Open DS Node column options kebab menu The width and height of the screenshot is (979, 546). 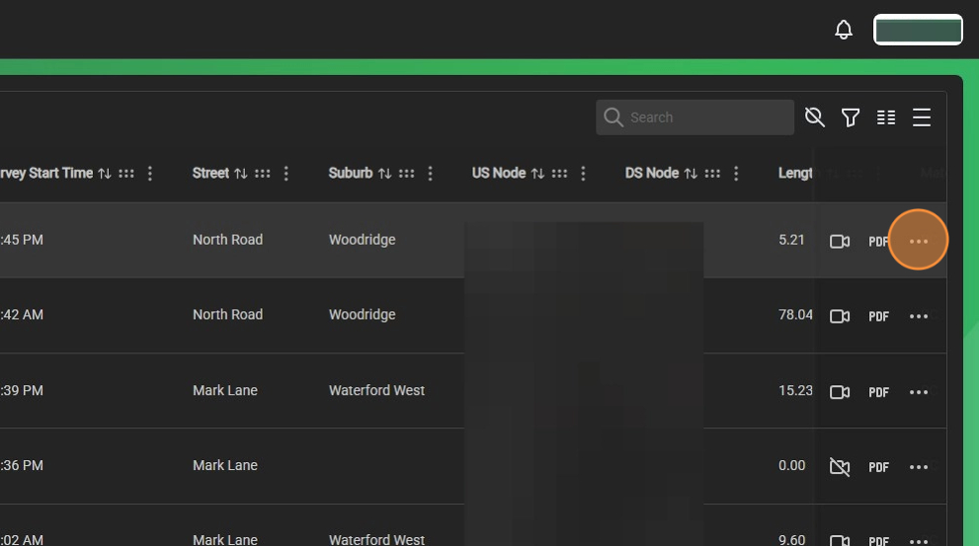pyautogui.click(x=736, y=174)
